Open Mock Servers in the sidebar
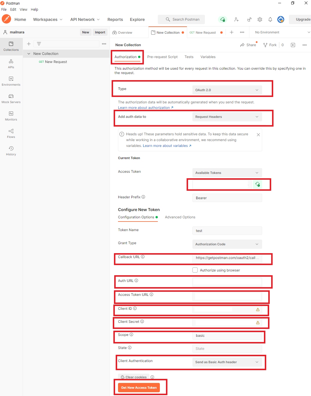The image size is (311, 396). pos(11,99)
